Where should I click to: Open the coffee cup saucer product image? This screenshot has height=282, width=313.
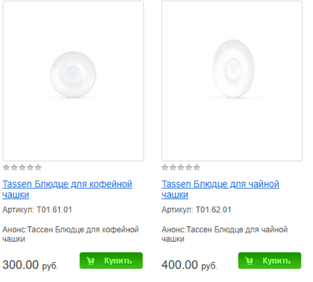73,81
